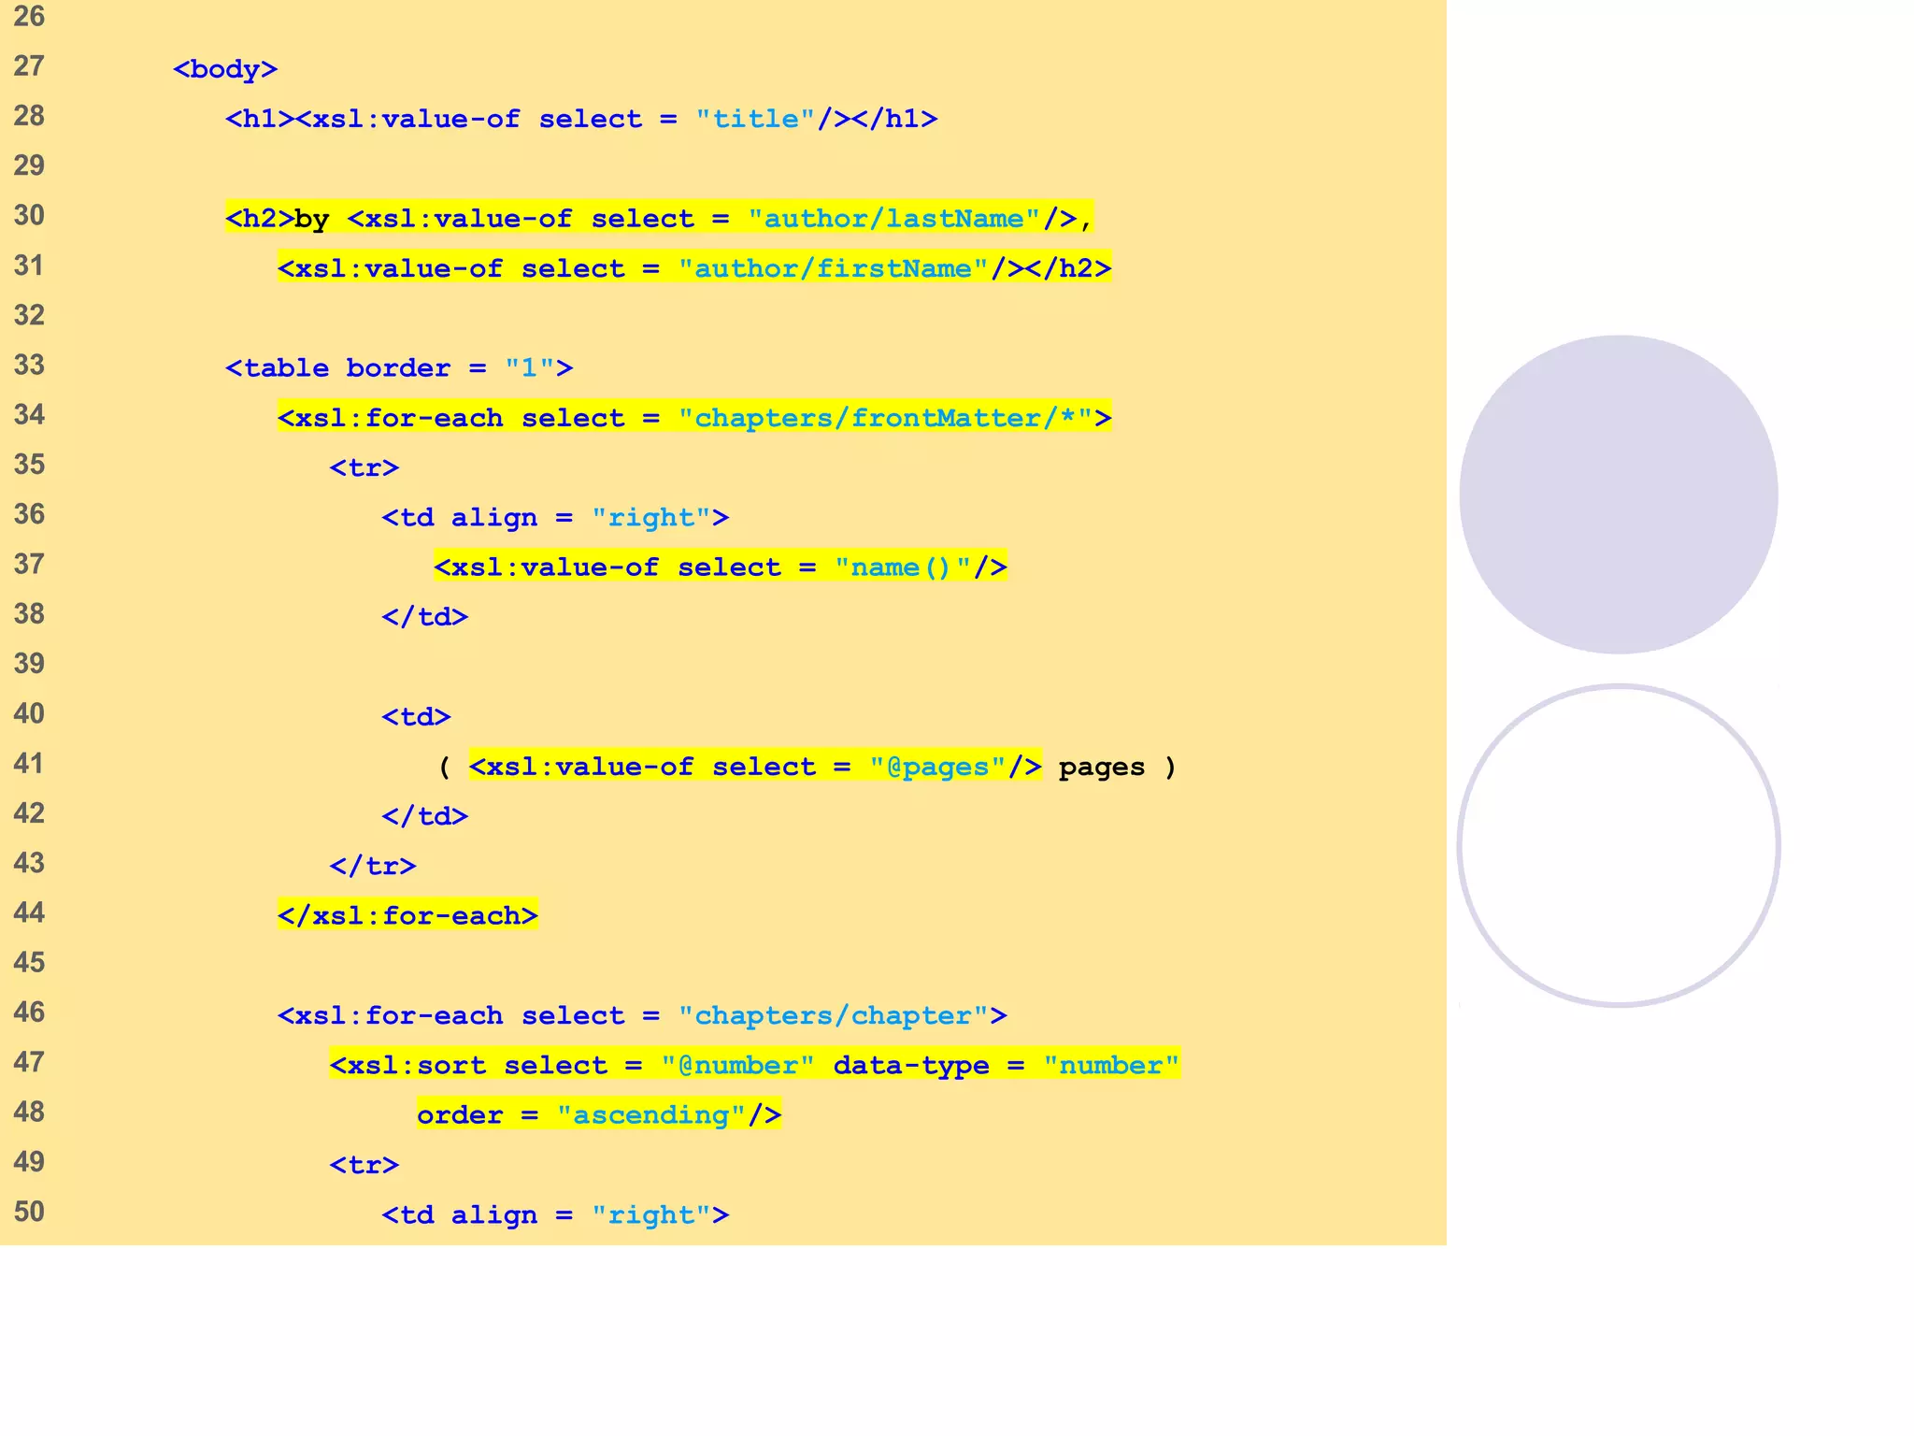The height and width of the screenshot is (1436, 1914).
Task: Click the h1 title value-of code line
Action: [x=581, y=119]
